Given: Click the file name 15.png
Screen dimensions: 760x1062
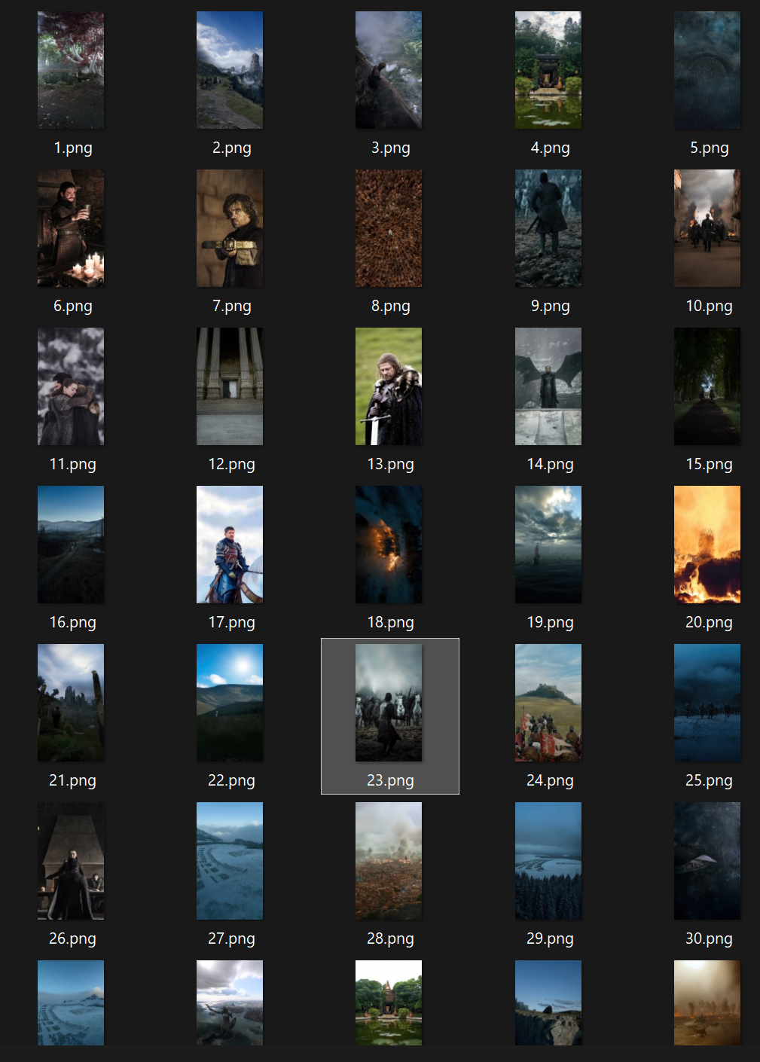Looking at the screenshot, I should pyautogui.click(x=710, y=465).
